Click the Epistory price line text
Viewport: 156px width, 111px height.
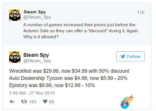52,85
